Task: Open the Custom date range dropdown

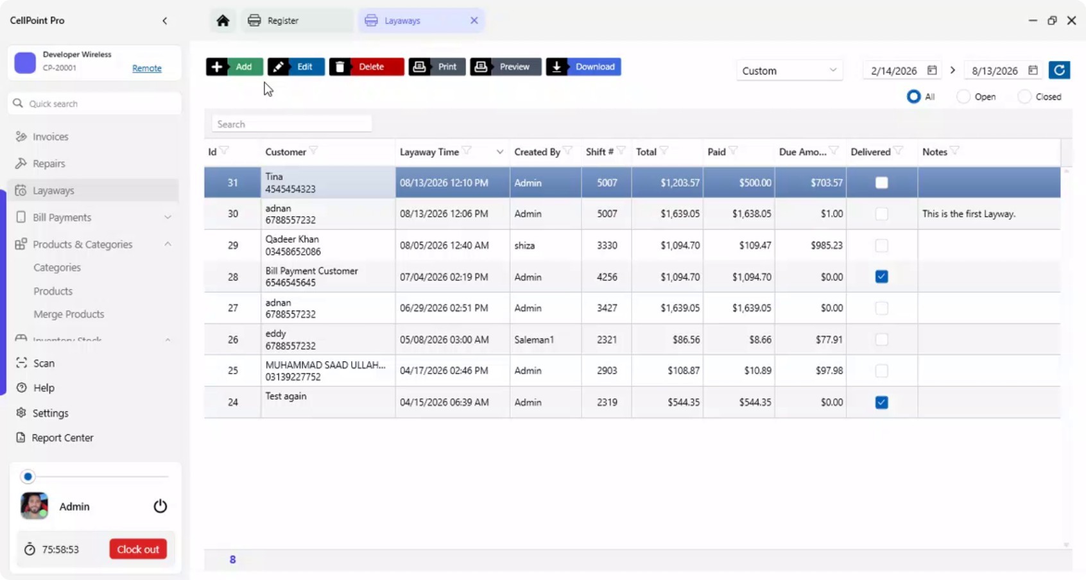Action: point(789,71)
